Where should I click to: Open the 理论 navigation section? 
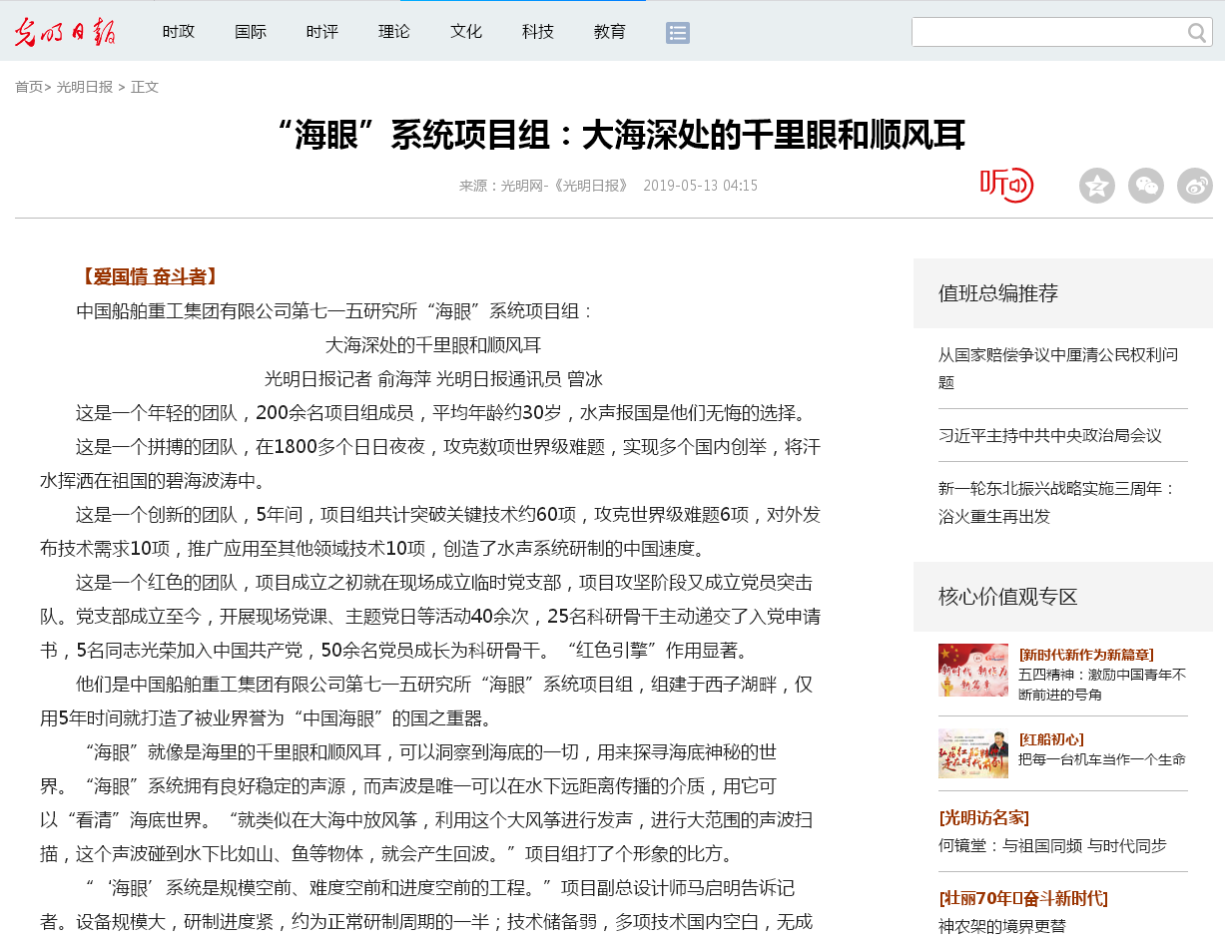[x=394, y=32]
